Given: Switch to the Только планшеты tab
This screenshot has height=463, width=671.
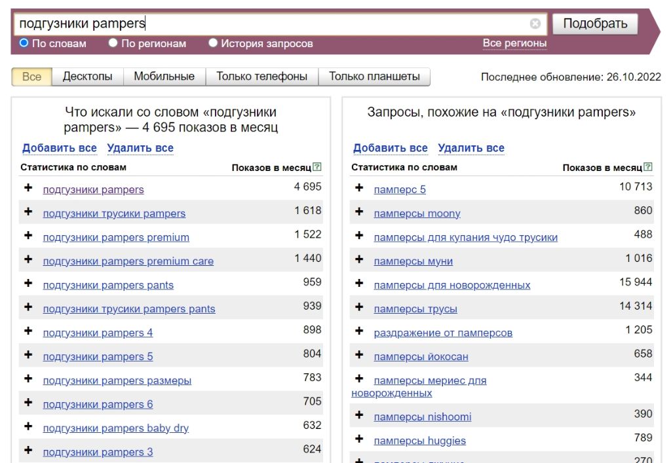Looking at the screenshot, I should (374, 77).
